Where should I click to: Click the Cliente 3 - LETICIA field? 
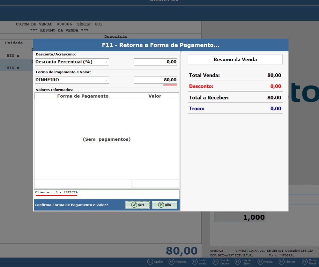click(x=107, y=194)
